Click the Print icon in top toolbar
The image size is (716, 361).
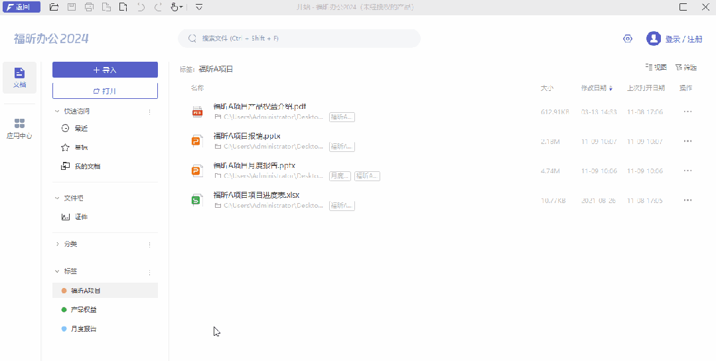click(89, 7)
